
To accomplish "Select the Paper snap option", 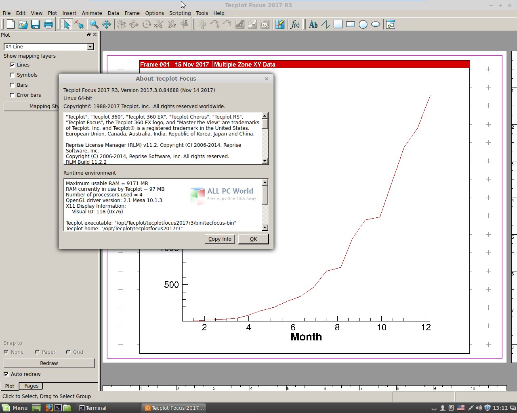I will 37,352.
